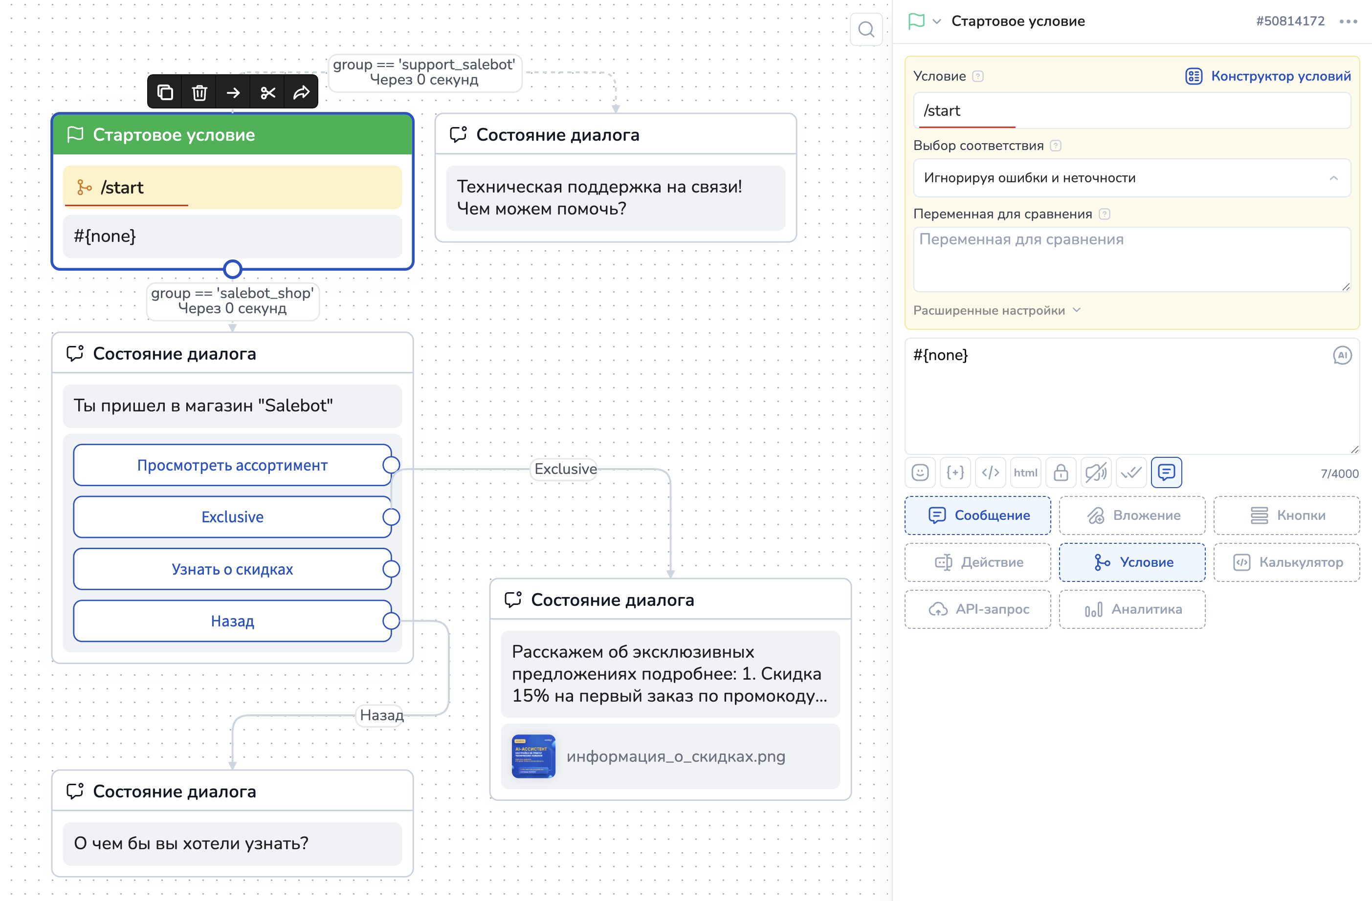Toggle html formatting mode
The width and height of the screenshot is (1372, 901).
(x=1025, y=473)
